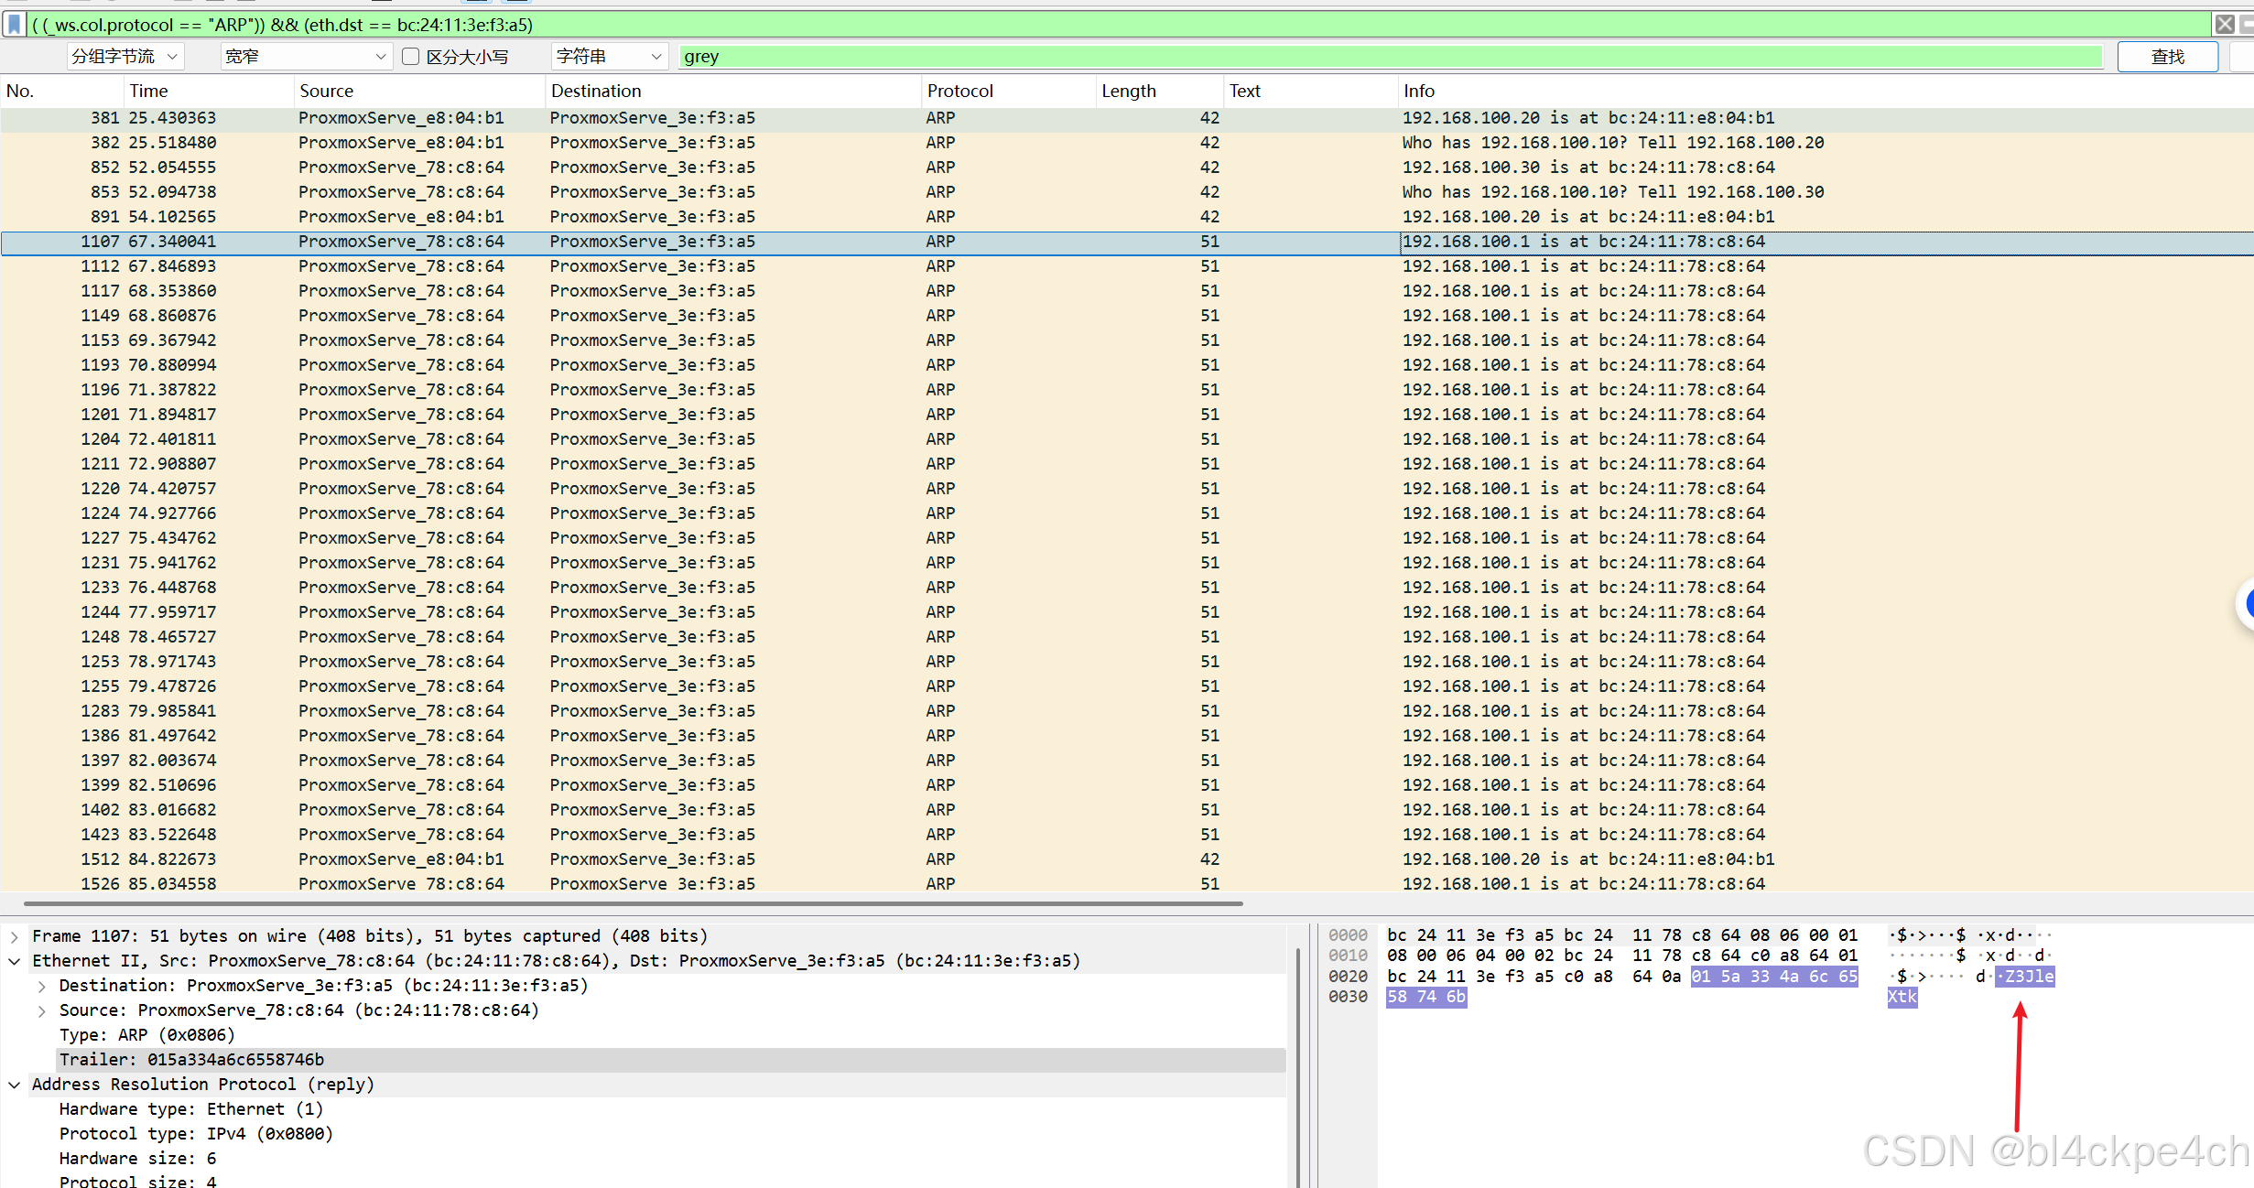Expand the Destination ProxmoxServe_3e:f3:a5 node
The image size is (2254, 1188).
coord(42,986)
